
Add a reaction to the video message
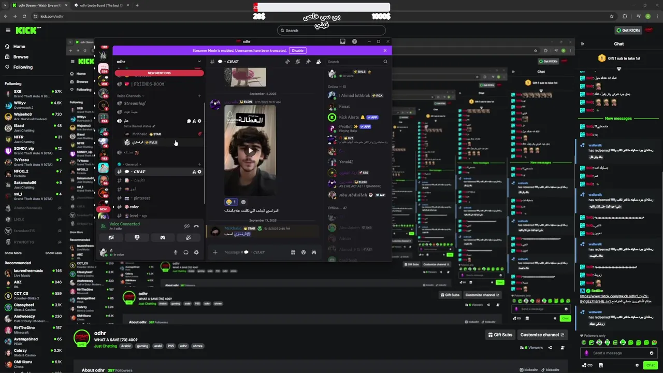pyautogui.click(x=243, y=202)
